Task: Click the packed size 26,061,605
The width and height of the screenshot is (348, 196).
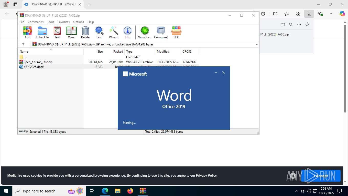Action: [x=116, y=62]
